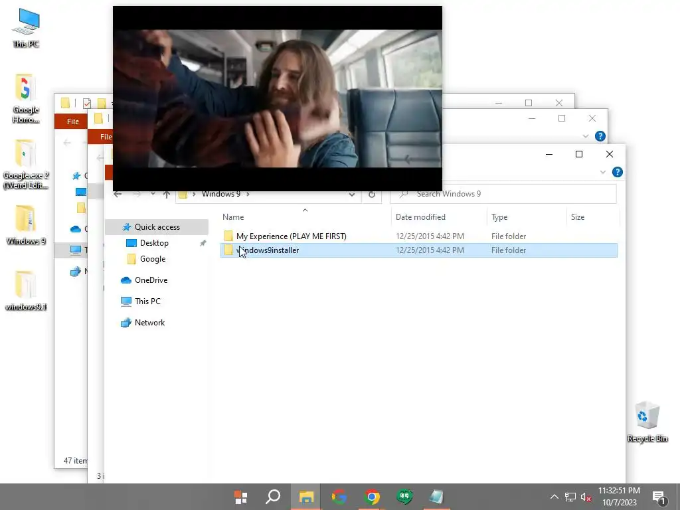Open the Recycle Bin on the desktop

point(647,422)
